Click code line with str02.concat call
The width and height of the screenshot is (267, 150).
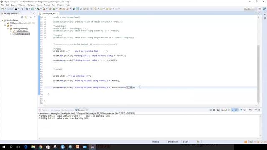tap(93, 87)
